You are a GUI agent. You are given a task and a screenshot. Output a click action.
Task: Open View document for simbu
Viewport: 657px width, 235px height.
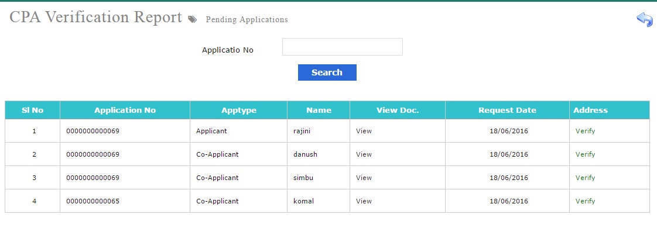[364, 178]
